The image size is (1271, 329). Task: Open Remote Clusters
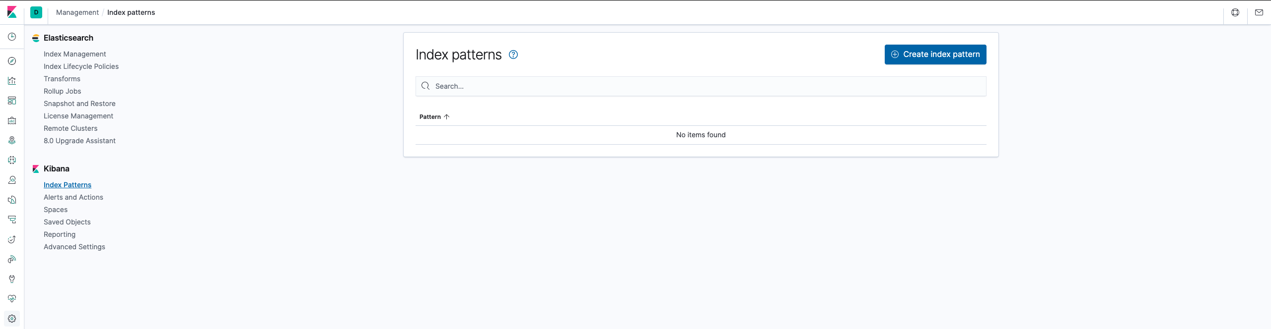tap(71, 128)
